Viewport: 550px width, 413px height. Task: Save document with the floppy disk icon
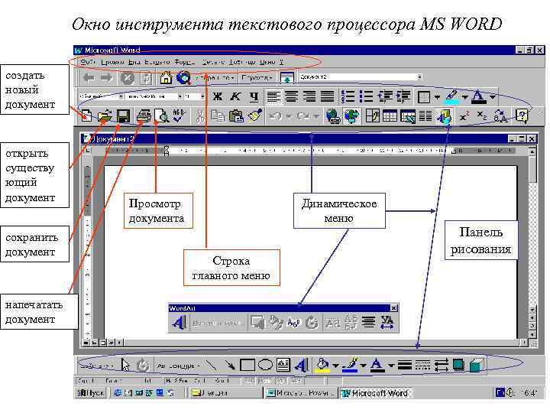click(123, 116)
